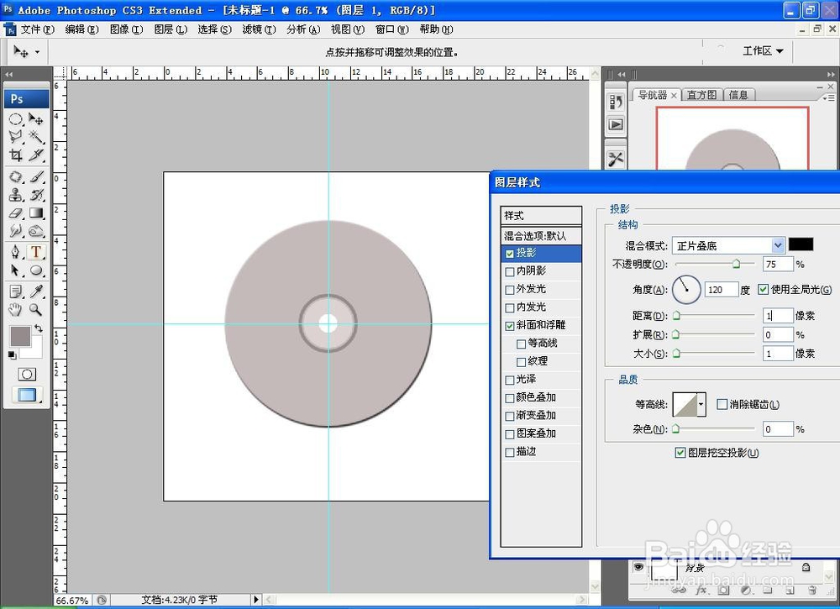Select the Slice tool
Image resolution: width=840 pixels, height=609 pixels.
tap(36, 155)
